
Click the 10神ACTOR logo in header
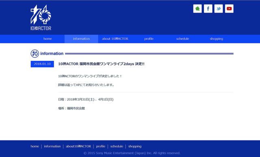[x=41, y=17]
